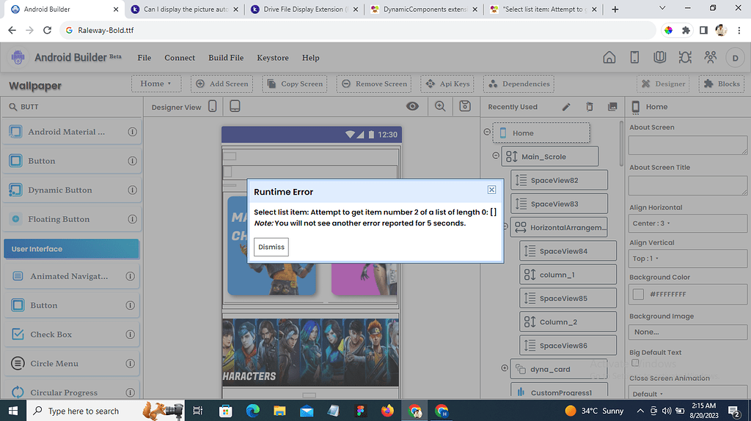Show info for Circle Menu component
Screen dimensions: 751x421
[130, 364]
